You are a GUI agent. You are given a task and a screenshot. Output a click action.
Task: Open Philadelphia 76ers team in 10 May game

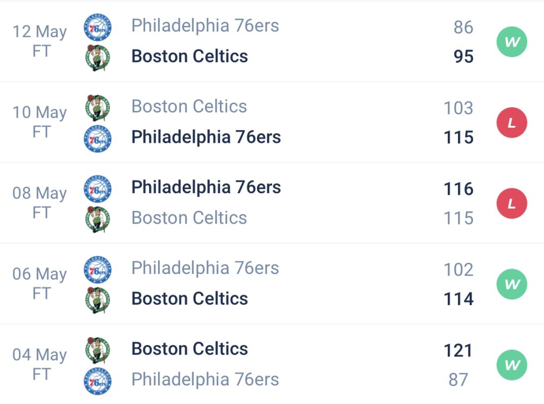click(206, 137)
